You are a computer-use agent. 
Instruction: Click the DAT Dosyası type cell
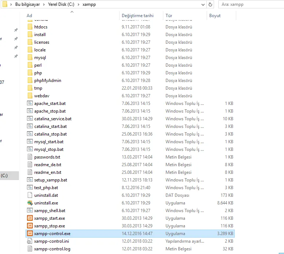177,195
